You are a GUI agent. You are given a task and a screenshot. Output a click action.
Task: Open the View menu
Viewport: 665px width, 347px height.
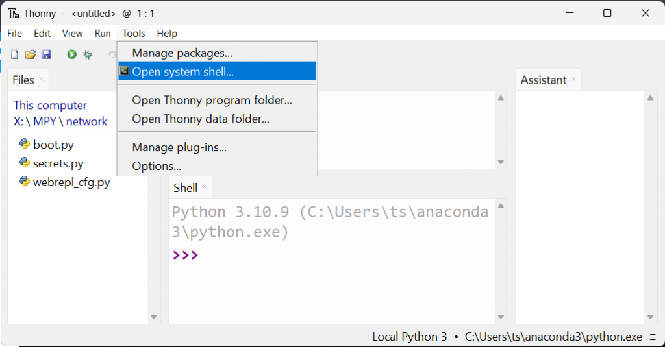(x=72, y=34)
